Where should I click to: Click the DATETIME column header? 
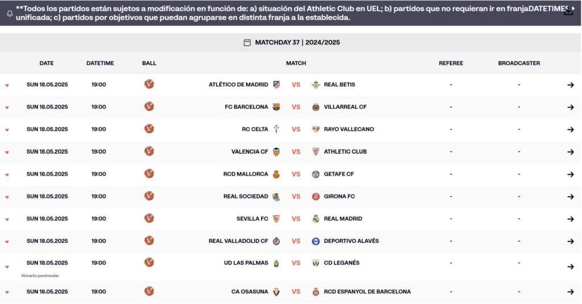tap(100, 64)
